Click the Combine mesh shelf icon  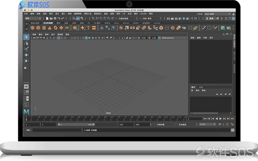[x=121, y=28]
